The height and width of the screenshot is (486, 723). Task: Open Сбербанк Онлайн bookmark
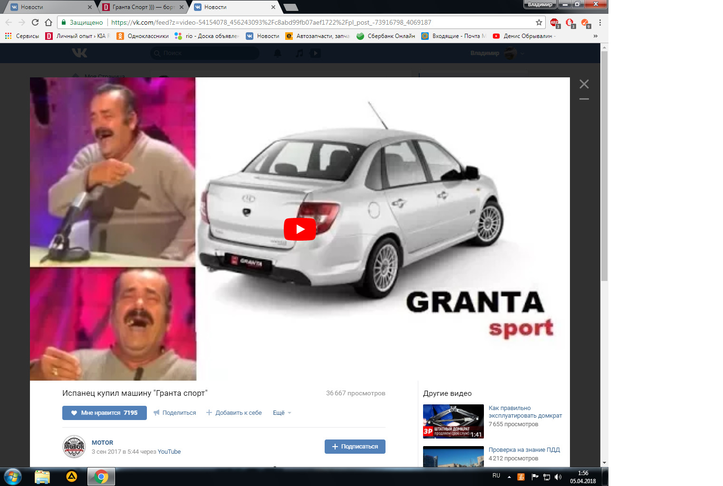[x=386, y=36]
